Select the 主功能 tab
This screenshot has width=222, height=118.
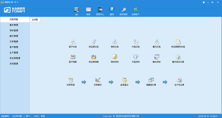(35, 20)
